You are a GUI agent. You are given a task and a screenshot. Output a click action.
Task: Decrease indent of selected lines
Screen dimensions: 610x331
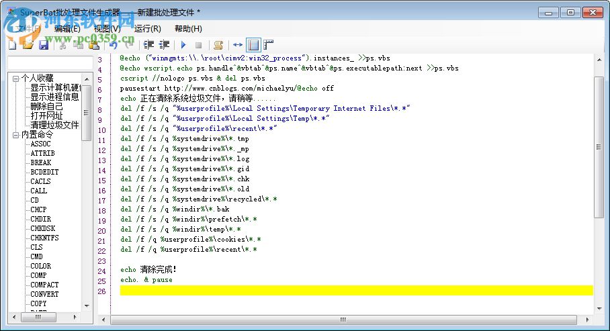pyautogui.click(x=164, y=45)
